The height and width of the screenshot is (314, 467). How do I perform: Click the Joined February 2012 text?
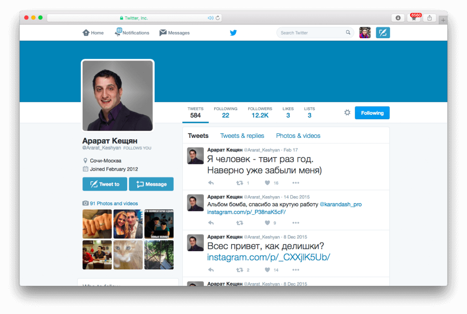(x=114, y=169)
